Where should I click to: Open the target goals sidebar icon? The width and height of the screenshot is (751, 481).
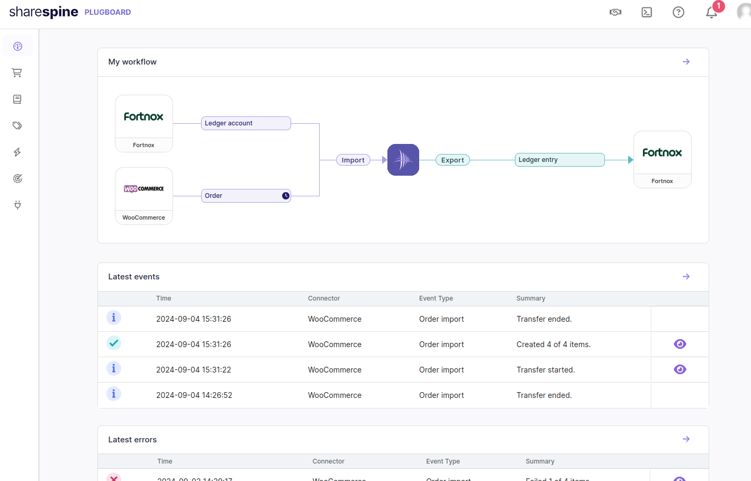pos(17,178)
